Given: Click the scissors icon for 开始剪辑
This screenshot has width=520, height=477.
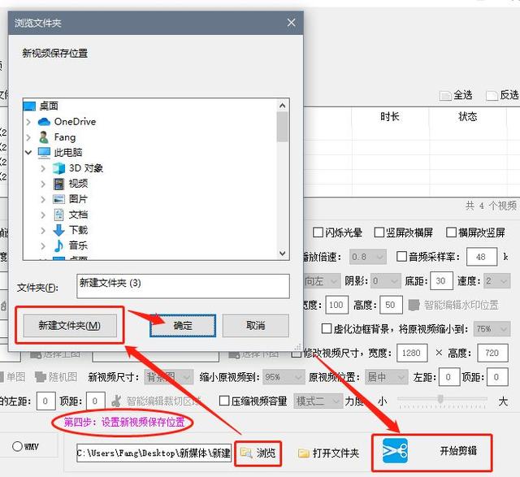Looking at the screenshot, I should pos(395,450).
